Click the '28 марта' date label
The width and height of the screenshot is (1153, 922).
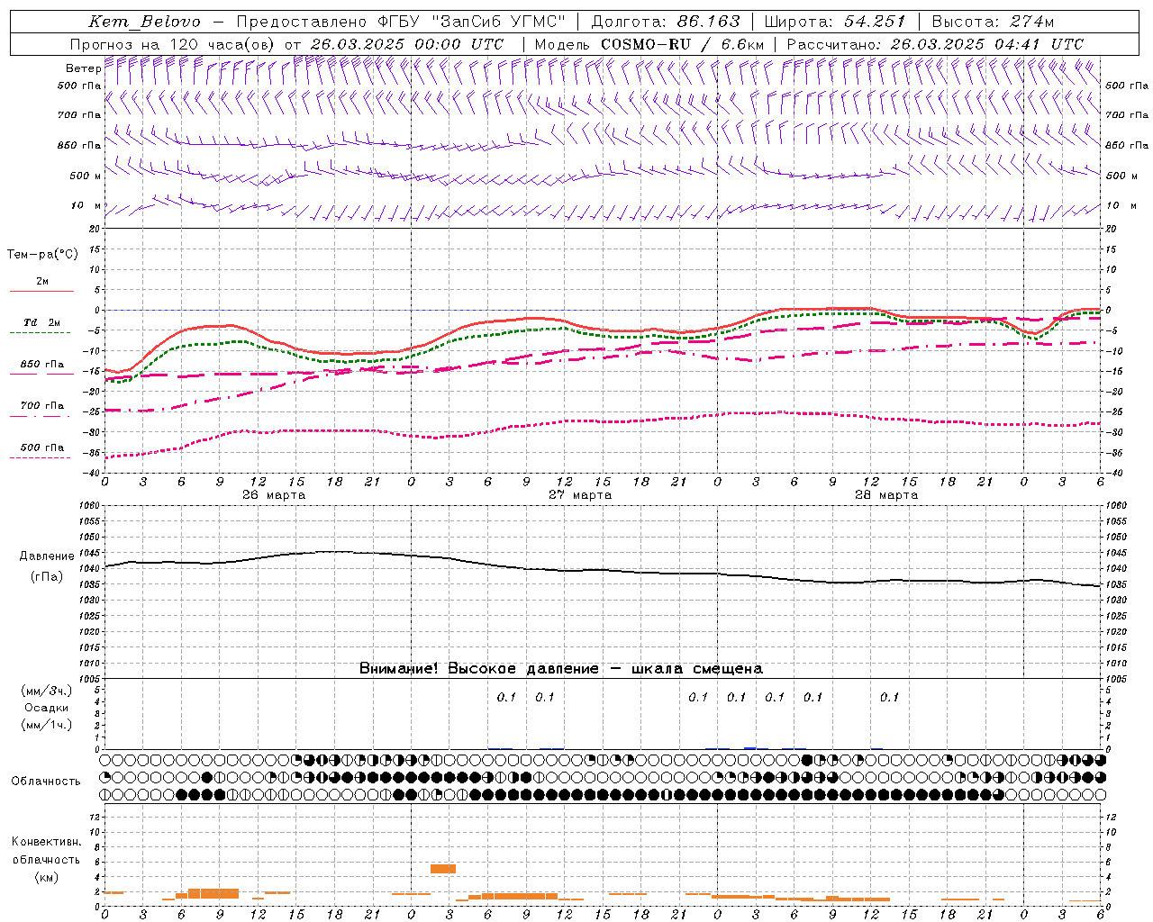pos(886,495)
